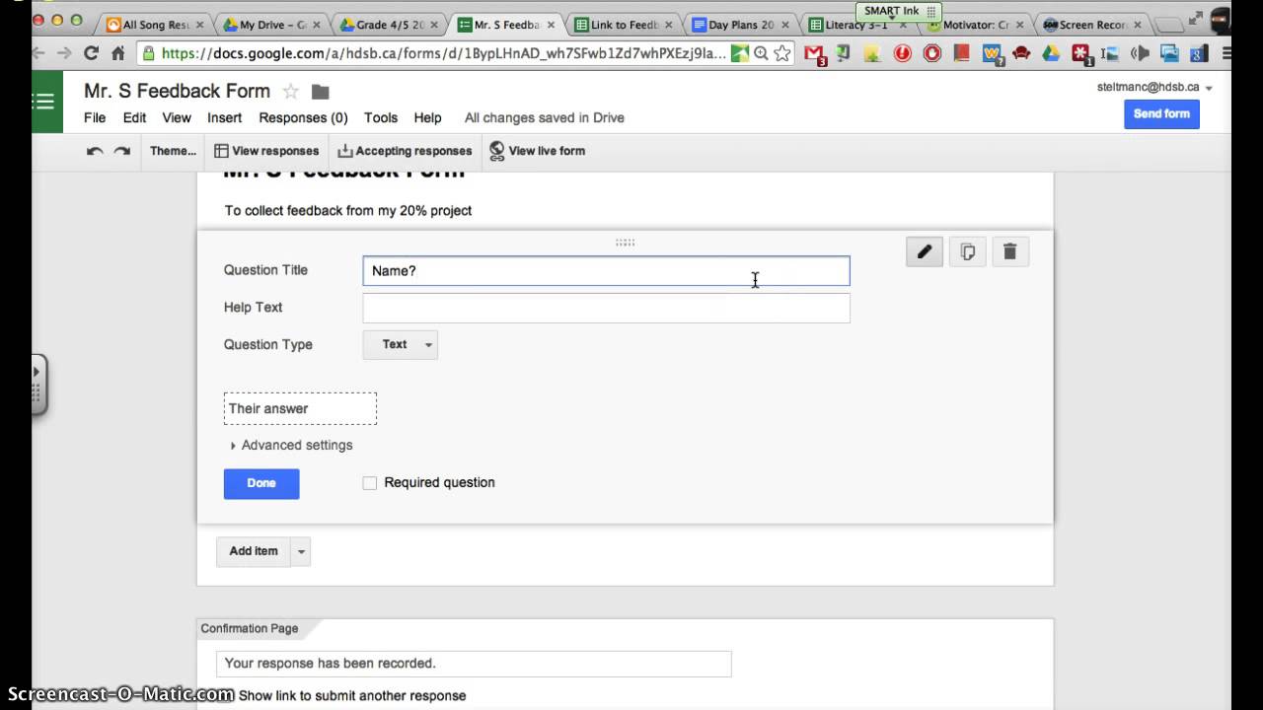1263x710 pixels.
Task: Click View live form link
Action: (x=537, y=151)
